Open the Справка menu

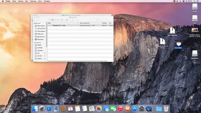pyautogui.click(x=47, y=1)
